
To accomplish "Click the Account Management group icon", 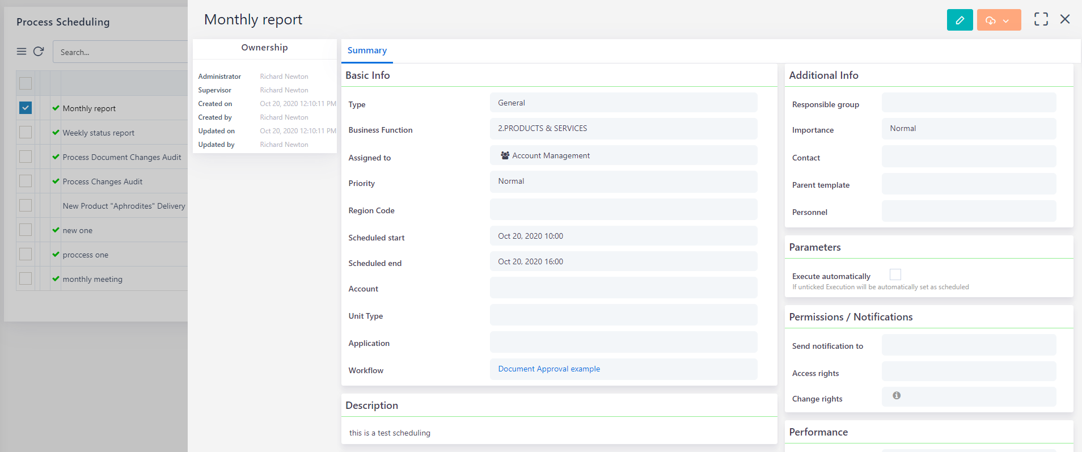I will click(x=505, y=155).
